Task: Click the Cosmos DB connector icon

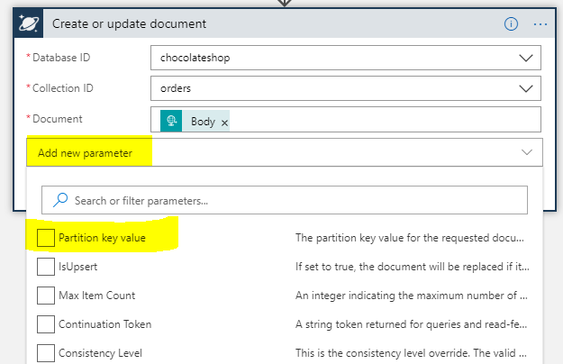Action: pyautogui.click(x=30, y=24)
